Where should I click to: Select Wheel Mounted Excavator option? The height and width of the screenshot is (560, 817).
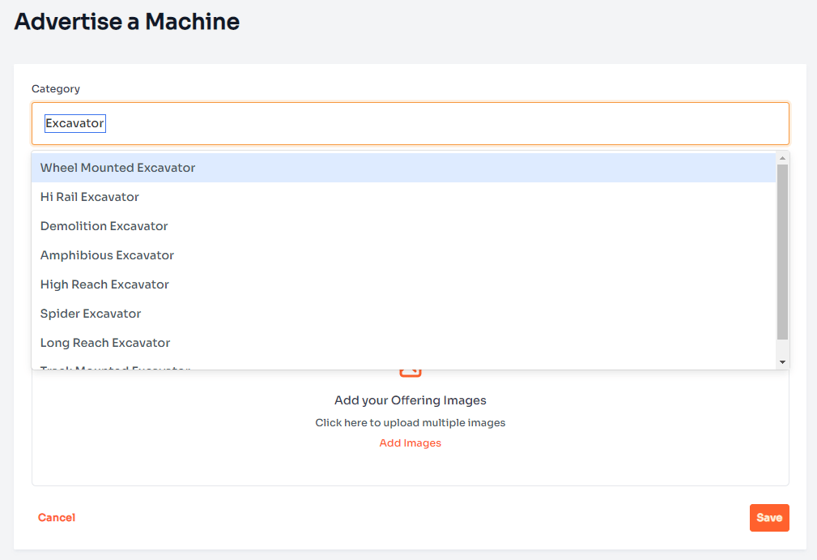pyautogui.click(x=403, y=168)
